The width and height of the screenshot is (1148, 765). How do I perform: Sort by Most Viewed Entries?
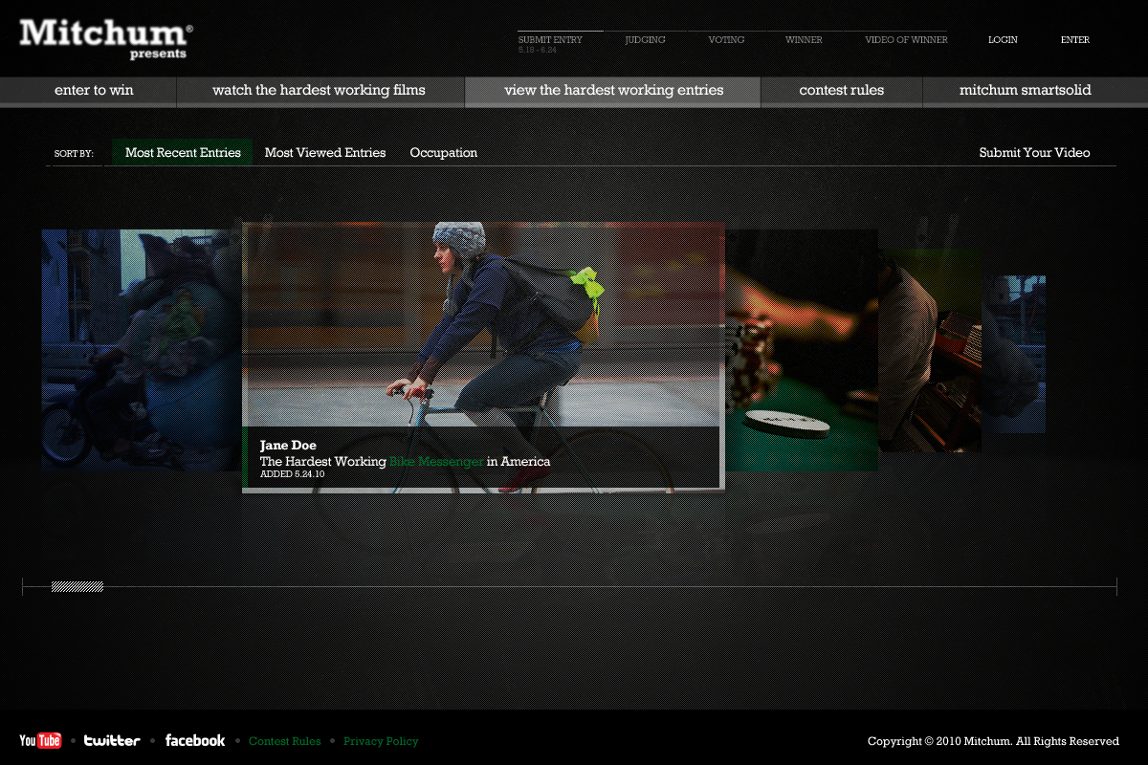tap(325, 153)
